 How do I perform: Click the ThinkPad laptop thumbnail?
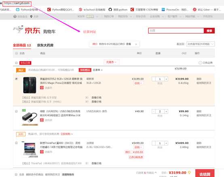point(30,150)
